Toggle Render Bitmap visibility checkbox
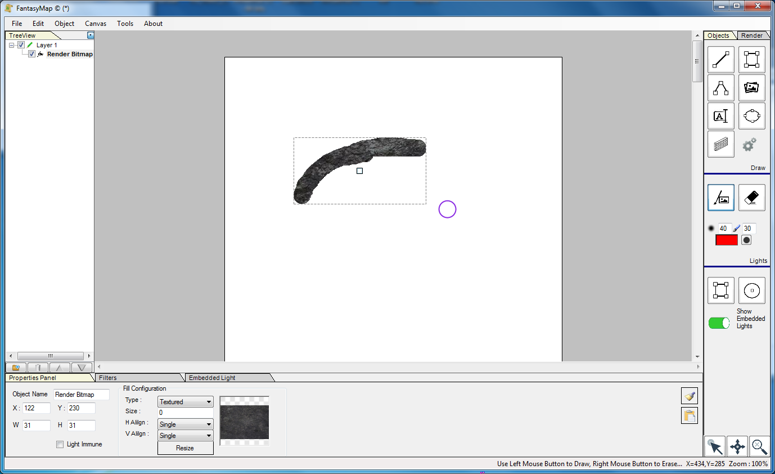 click(31, 54)
